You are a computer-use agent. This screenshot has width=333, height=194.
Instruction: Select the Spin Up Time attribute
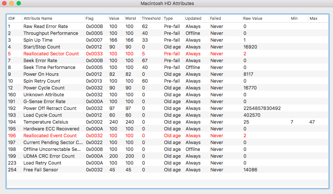pyautogui.click(x=168, y=40)
